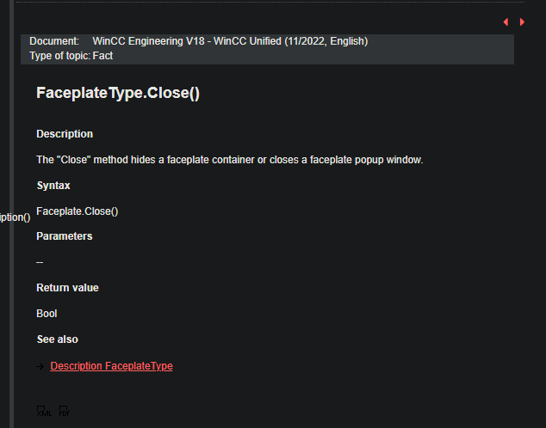Open the Description FaceplateType link
This screenshot has height=428, width=546.
pyautogui.click(x=111, y=366)
